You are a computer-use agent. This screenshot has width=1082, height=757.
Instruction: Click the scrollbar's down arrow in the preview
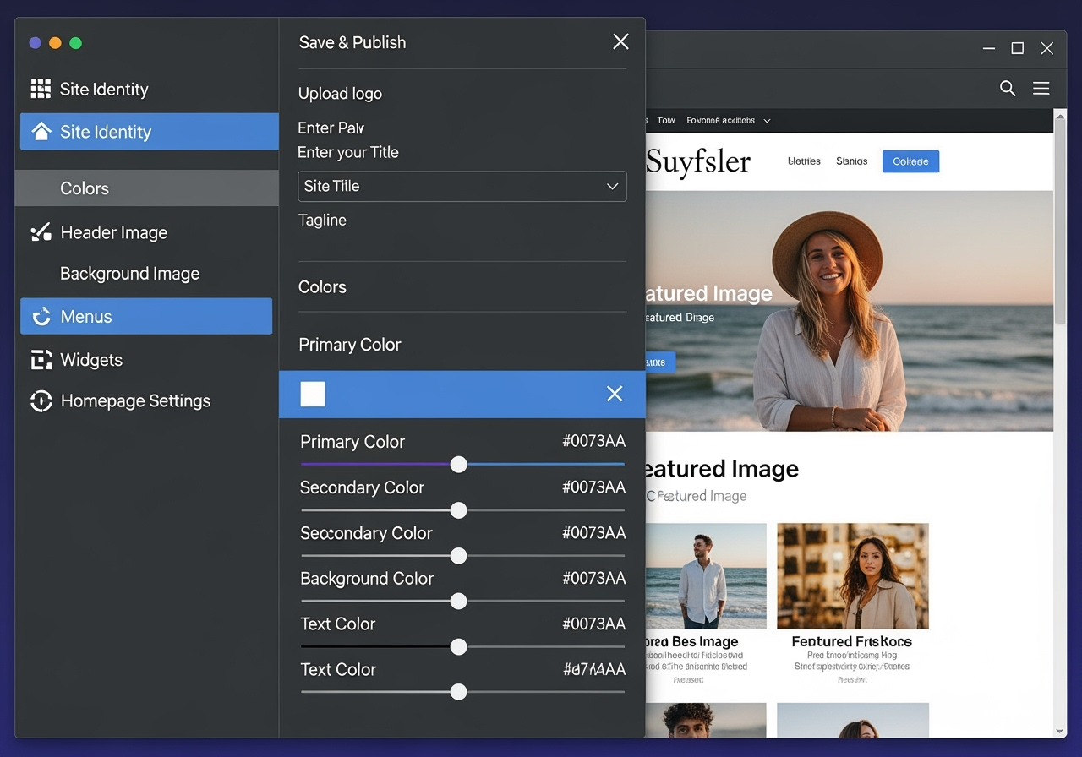[1060, 731]
